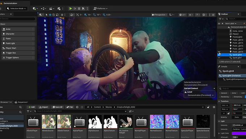Click the Intensity value field
The width and height of the screenshot is (246, 139).
coord(239,125)
